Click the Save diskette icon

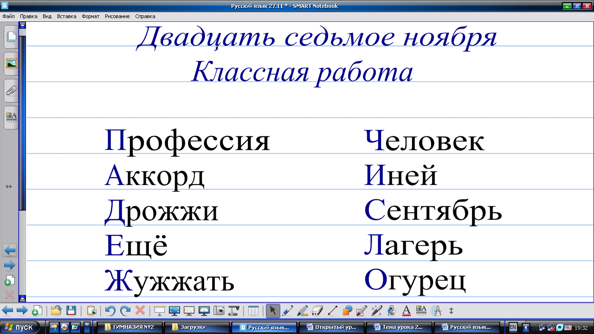71,310
